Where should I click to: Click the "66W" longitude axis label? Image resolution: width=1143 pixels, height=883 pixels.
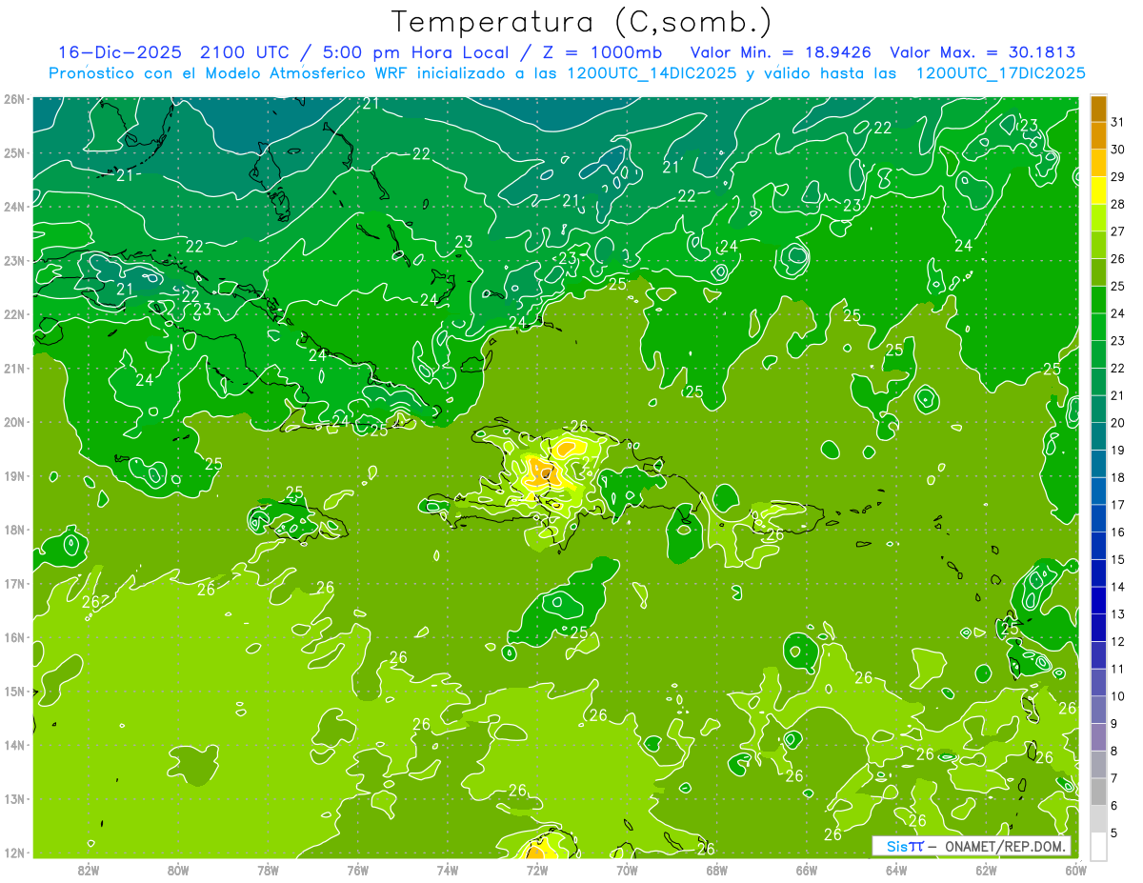point(807,870)
